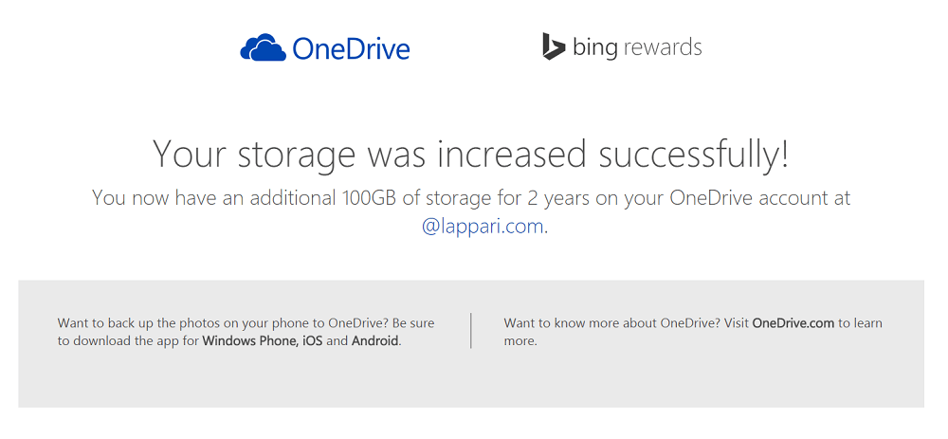Viewport: 948px width, 439px height.
Task: Click the 'Your storage was increased successfully!' heading
Action: click(x=471, y=154)
